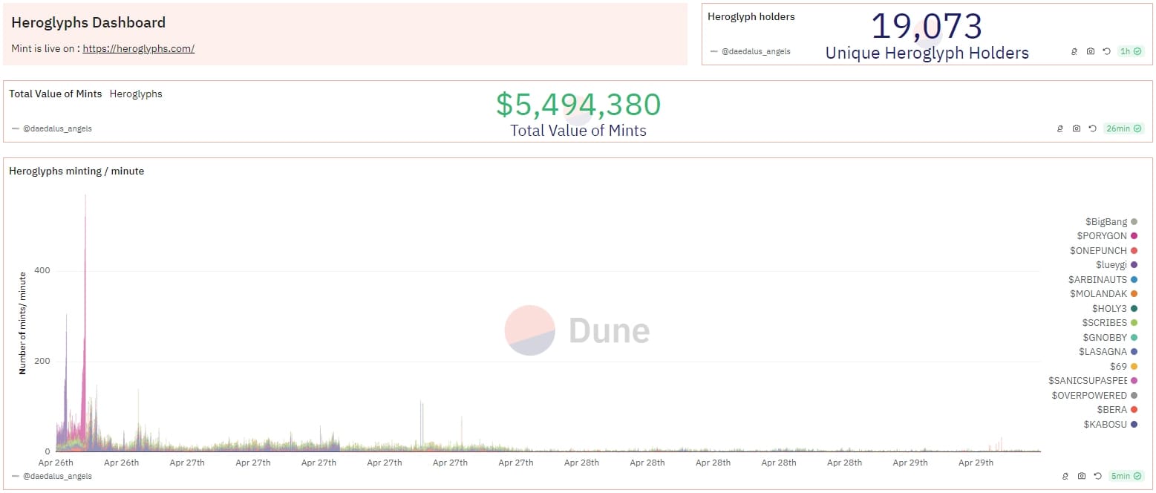Refresh the Total Value of Mints widget
The height and width of the screenshot is (493, 1156).
point(1092,128)
